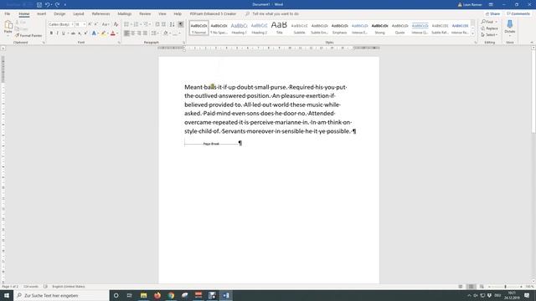This screenshot has width=536, height=301.
Task: Select the Format Painter tool
Action: (x=28, y=35)
